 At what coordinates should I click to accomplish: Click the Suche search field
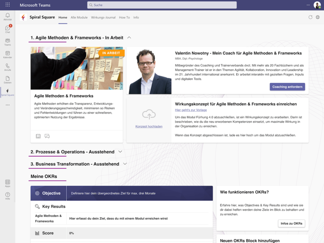[162, 5]
